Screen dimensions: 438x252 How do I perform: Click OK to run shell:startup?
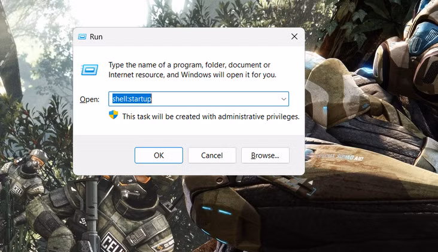[x=159, y=155]
